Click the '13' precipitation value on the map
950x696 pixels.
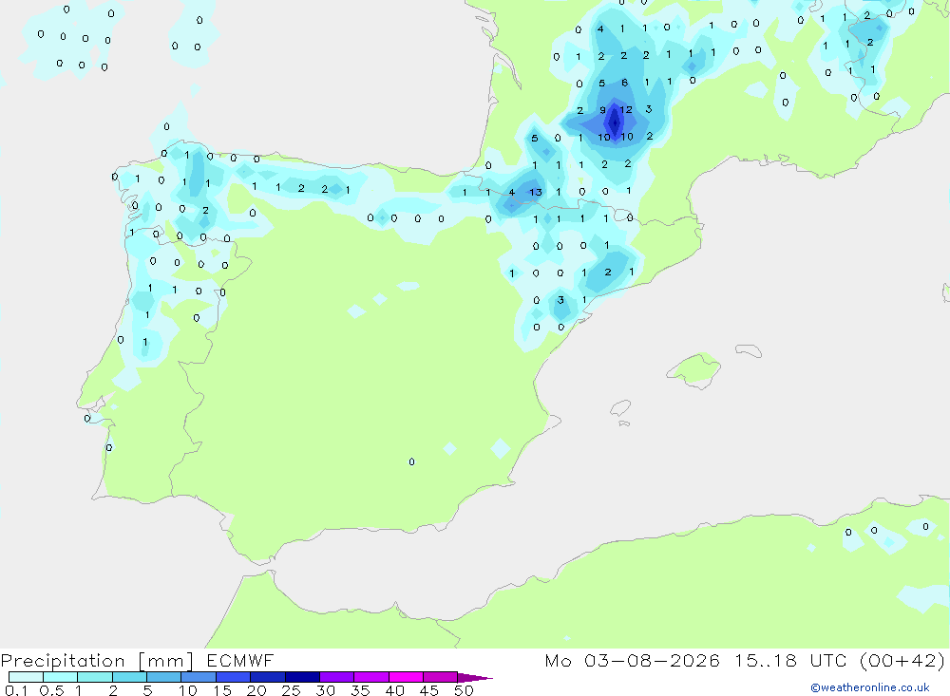click(536, 192)
